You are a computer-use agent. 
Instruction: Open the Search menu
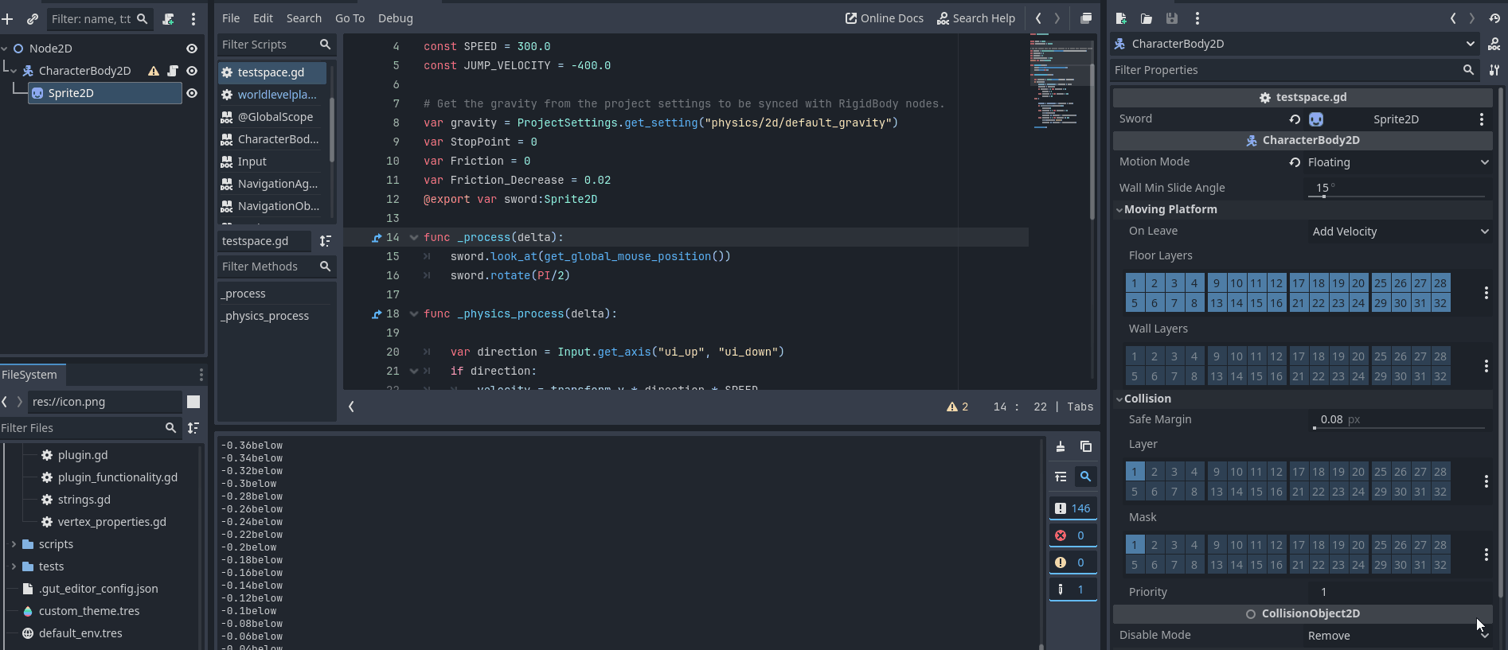tap(304, 18)
